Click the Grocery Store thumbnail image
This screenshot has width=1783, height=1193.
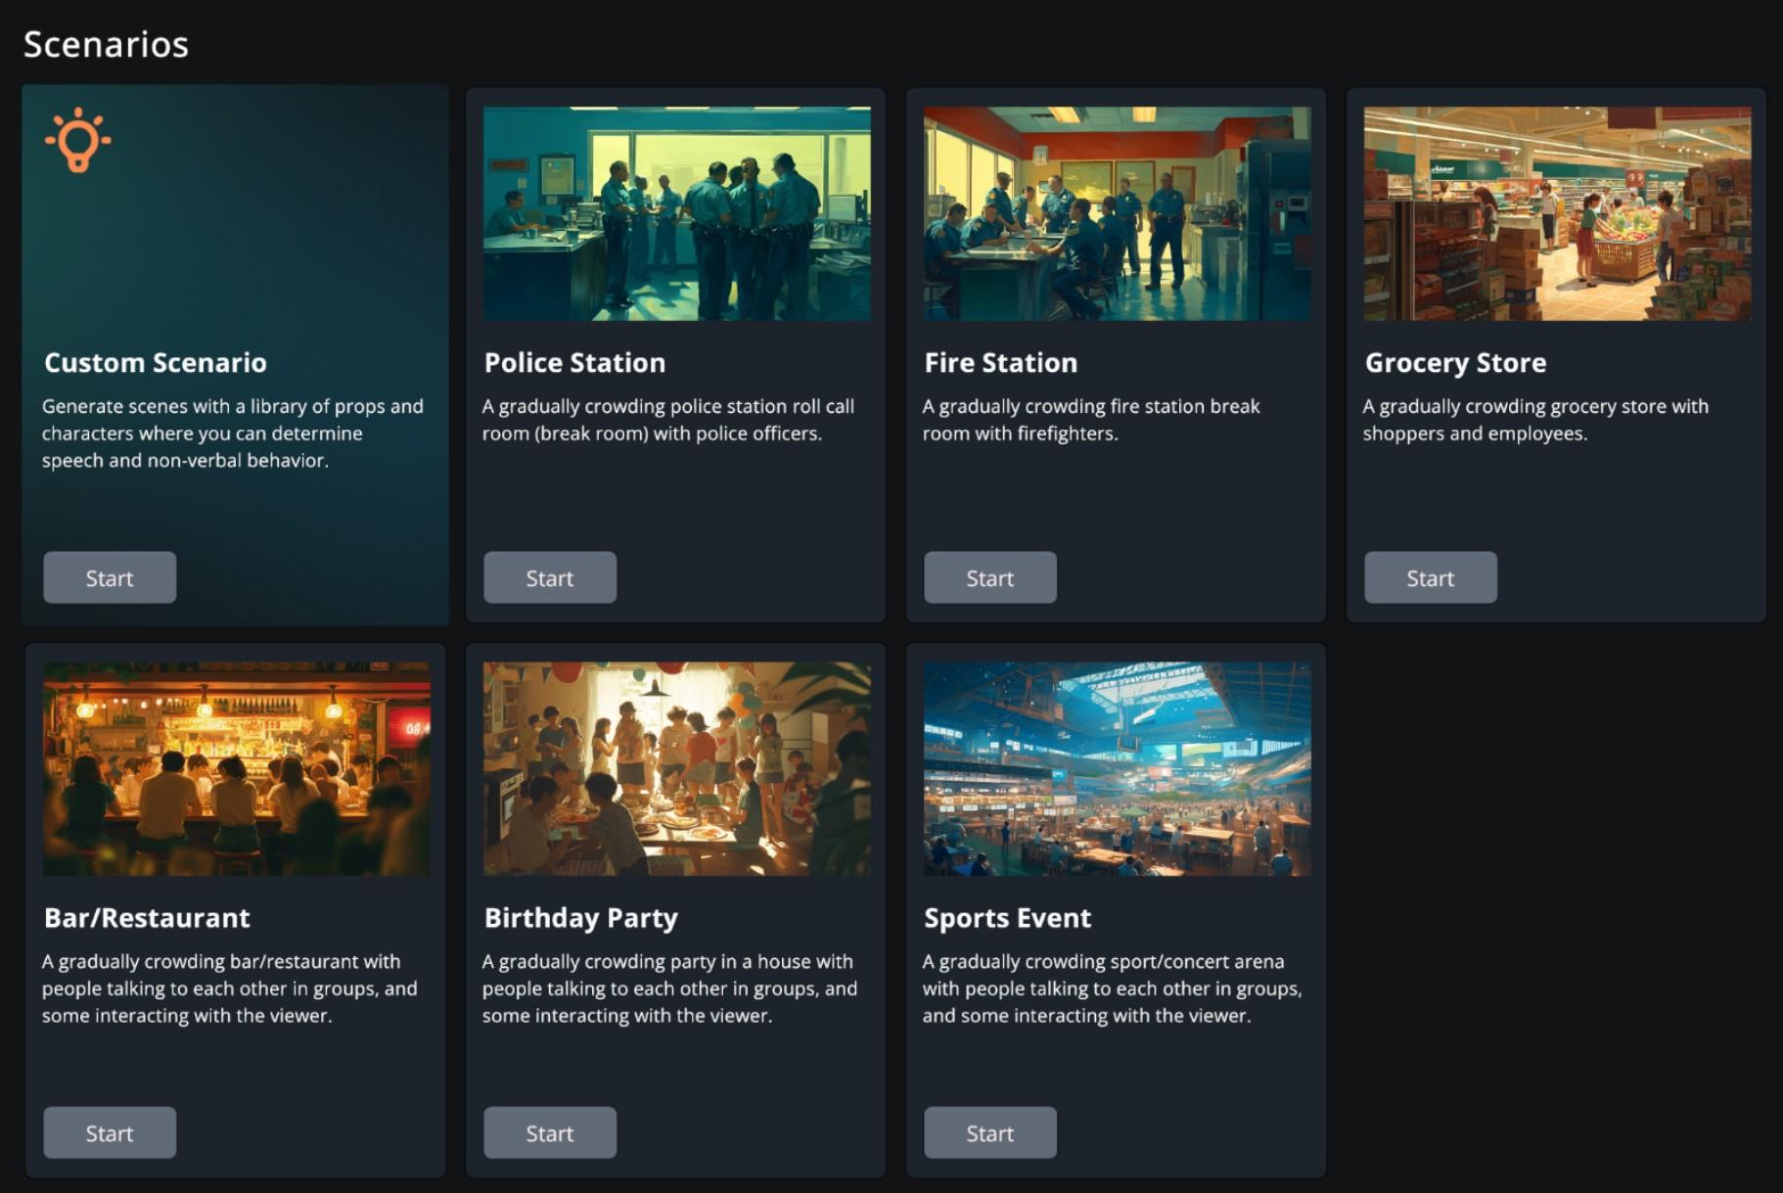(1558, 213)
